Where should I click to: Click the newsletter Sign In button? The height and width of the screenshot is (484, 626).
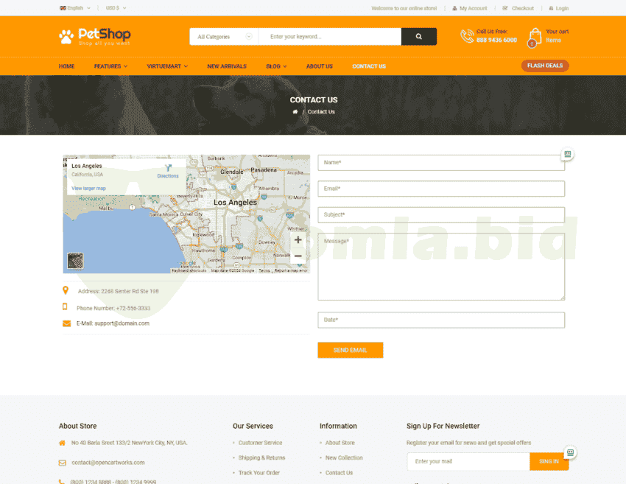549,462
